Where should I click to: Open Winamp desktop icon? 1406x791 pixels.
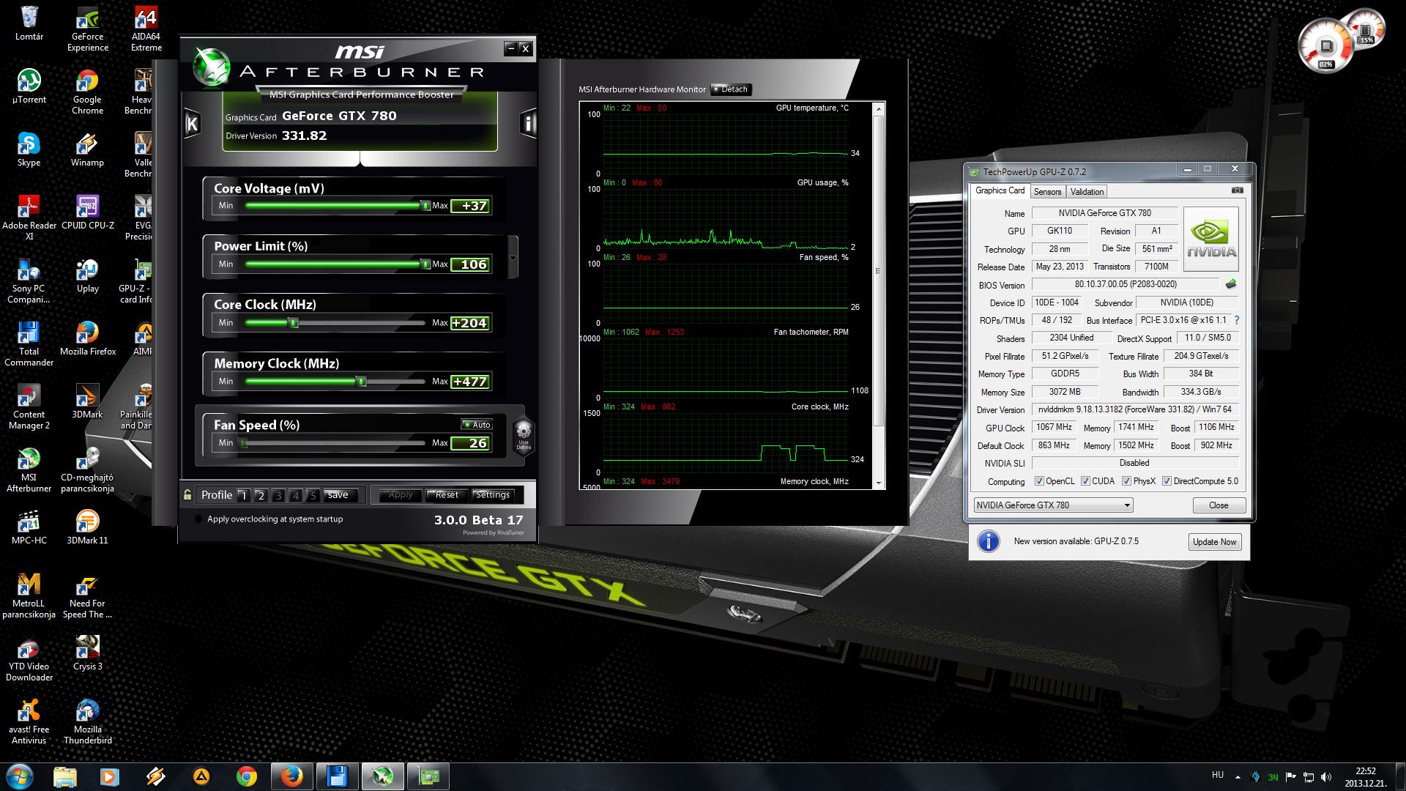88,149
